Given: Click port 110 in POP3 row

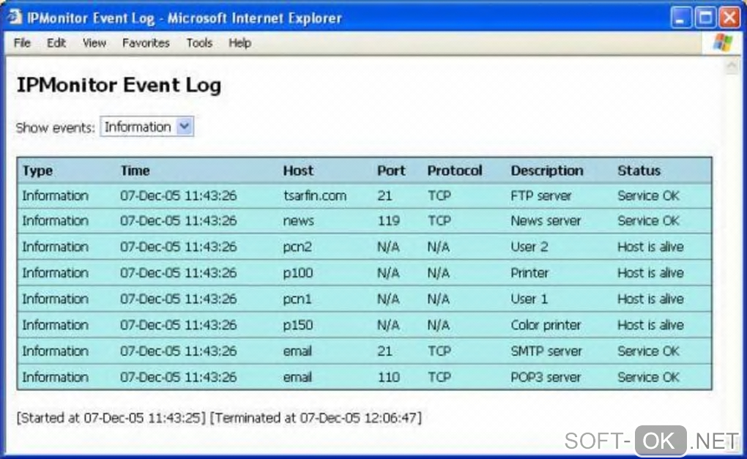Looking at the screenshot, I should [x=388, y=377].
